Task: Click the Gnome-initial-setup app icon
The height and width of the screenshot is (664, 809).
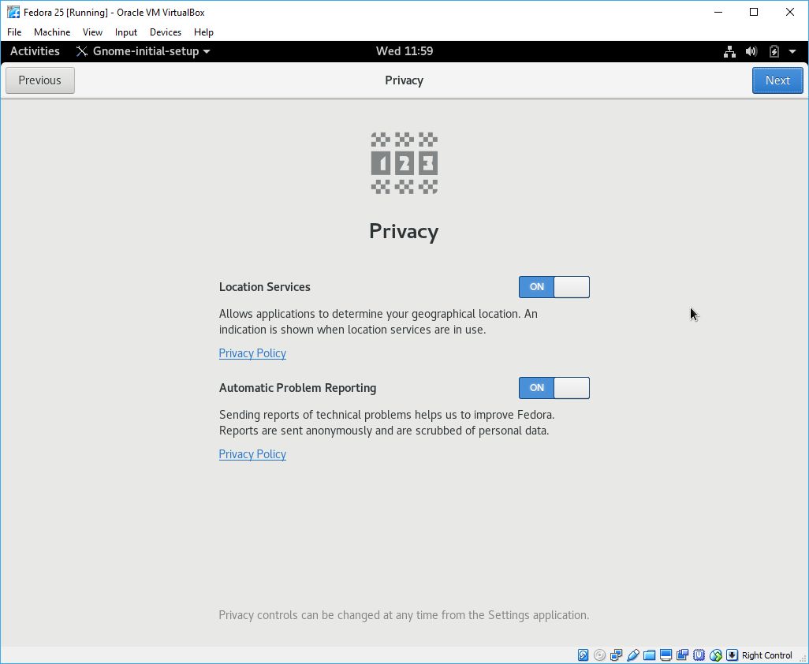Action: (x=81, y=51)
